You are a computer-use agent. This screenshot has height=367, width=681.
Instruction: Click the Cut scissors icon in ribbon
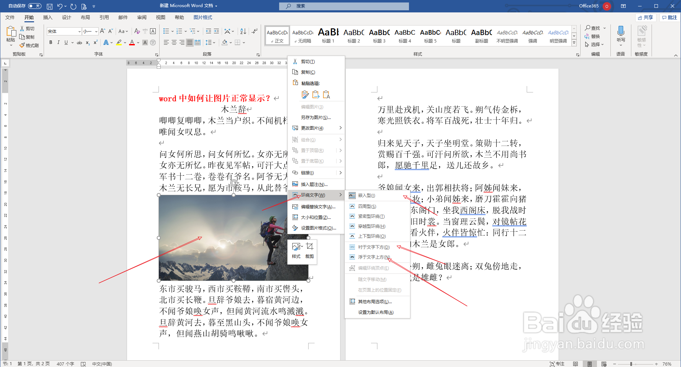click(x=22, y=28)
